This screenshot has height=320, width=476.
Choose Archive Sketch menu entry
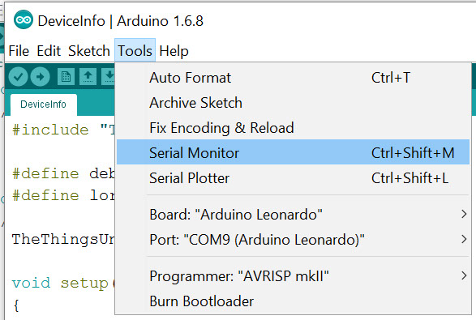293,103
